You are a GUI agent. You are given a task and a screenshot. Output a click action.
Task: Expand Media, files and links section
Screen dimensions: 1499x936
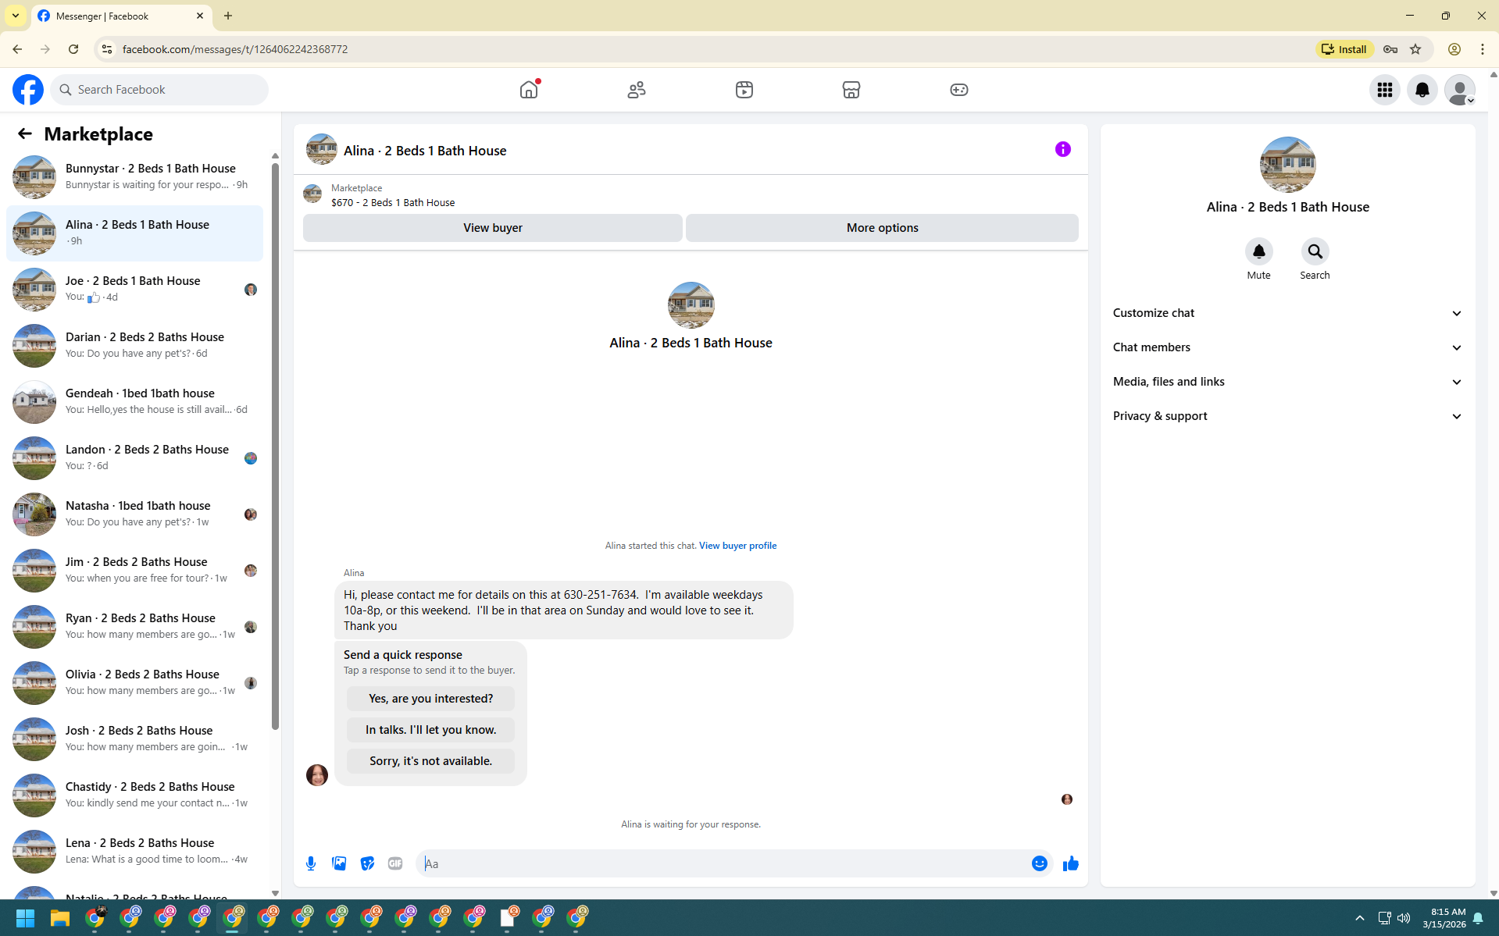1287,382
